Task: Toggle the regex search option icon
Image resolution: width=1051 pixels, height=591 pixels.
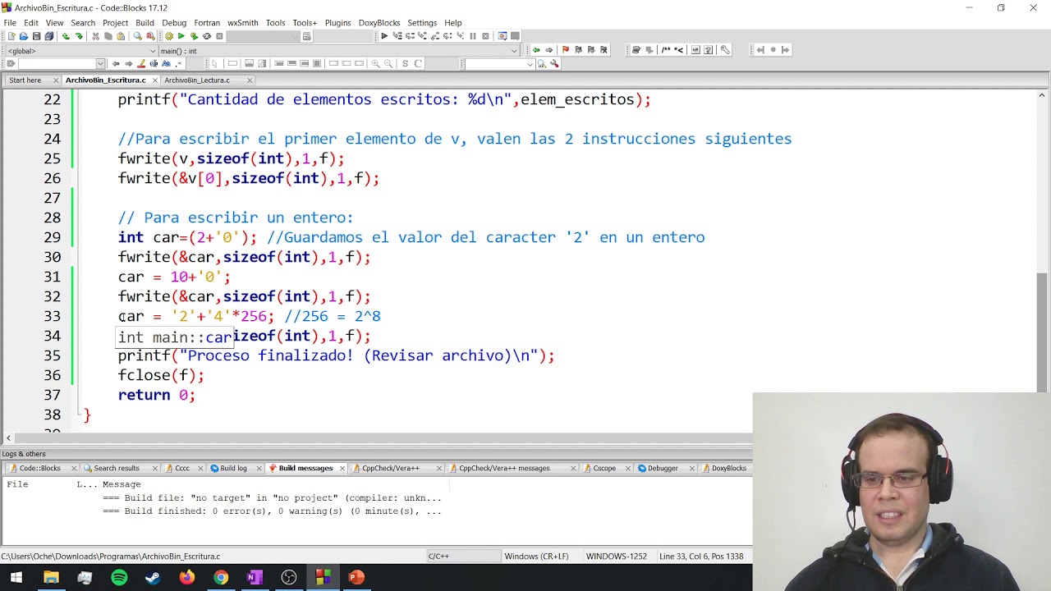Action: [x=178, y=64]
